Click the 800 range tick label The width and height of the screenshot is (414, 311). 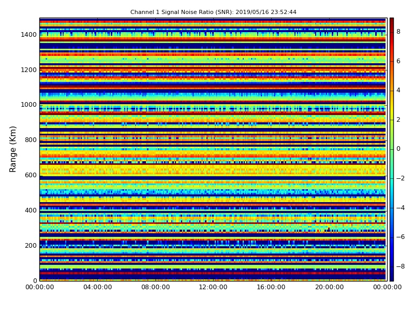coord(31,140)
